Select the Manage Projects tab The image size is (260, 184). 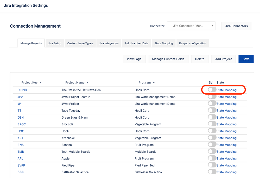pyautogui.click(x=31, y=43)
